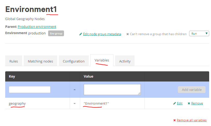Click X icon beside Remove all variables
This screenshot has width=211, height=126.
pos(174,120)
